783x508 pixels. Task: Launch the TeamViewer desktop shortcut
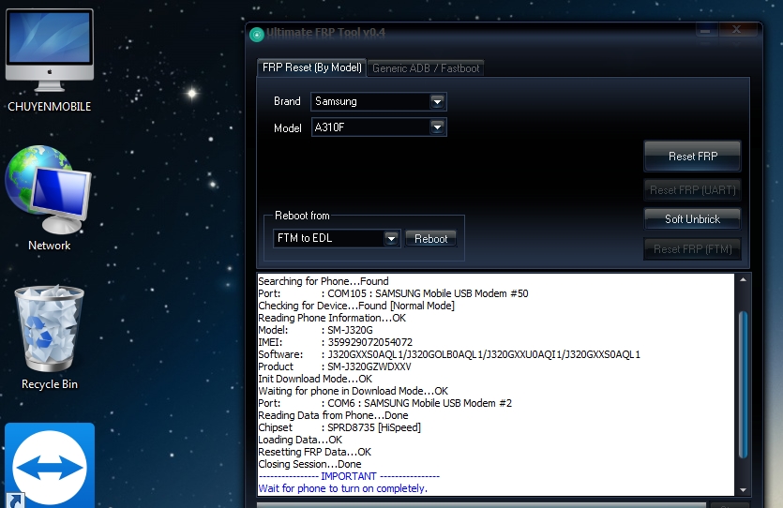click(x=50, y=465)
